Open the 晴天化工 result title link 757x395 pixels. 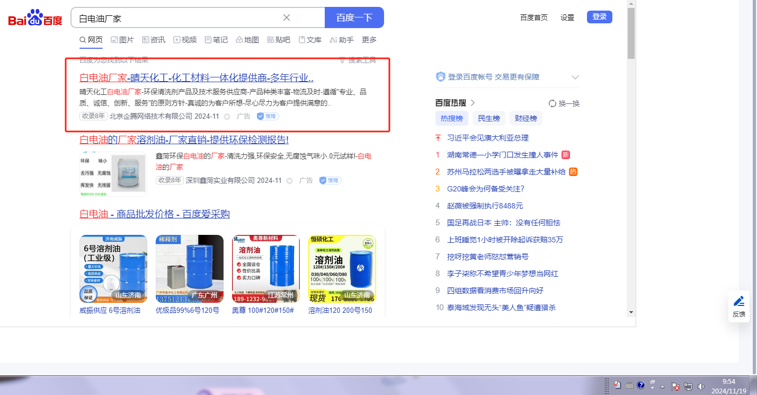[x=197, y=78]
